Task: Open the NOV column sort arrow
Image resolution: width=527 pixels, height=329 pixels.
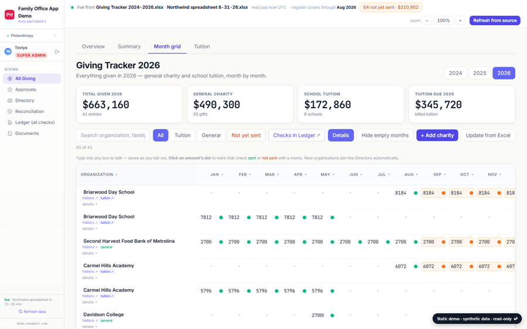Action: (500, 174)
